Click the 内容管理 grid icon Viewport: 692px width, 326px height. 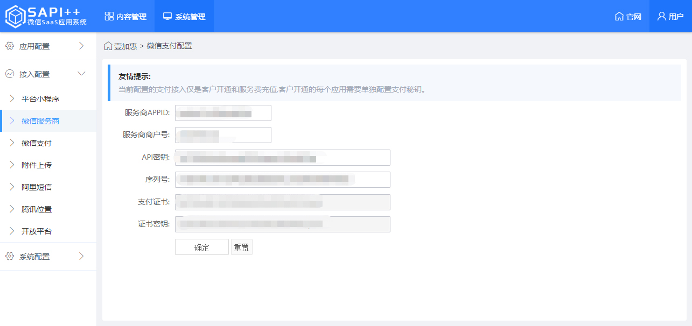point(109,17)
